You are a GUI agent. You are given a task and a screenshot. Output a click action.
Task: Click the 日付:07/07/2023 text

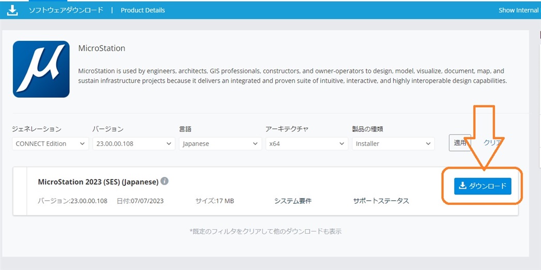coord(140,201)
